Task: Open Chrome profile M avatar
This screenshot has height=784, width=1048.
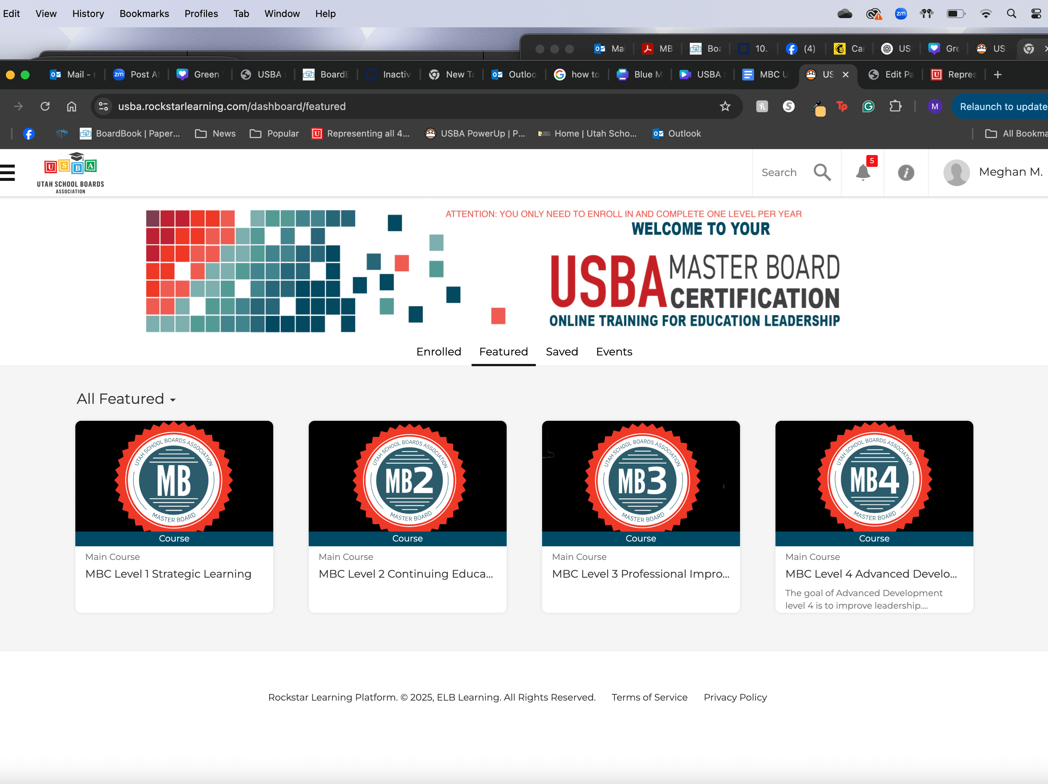Action: [x=934, y=106]
